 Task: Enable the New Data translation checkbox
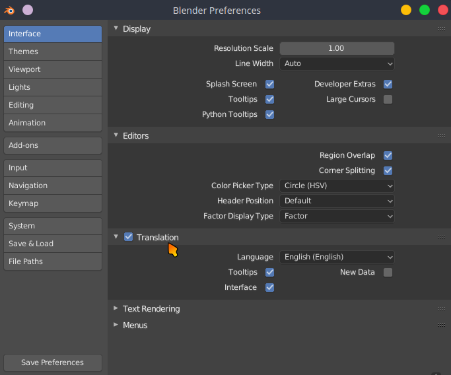[388, 272]
